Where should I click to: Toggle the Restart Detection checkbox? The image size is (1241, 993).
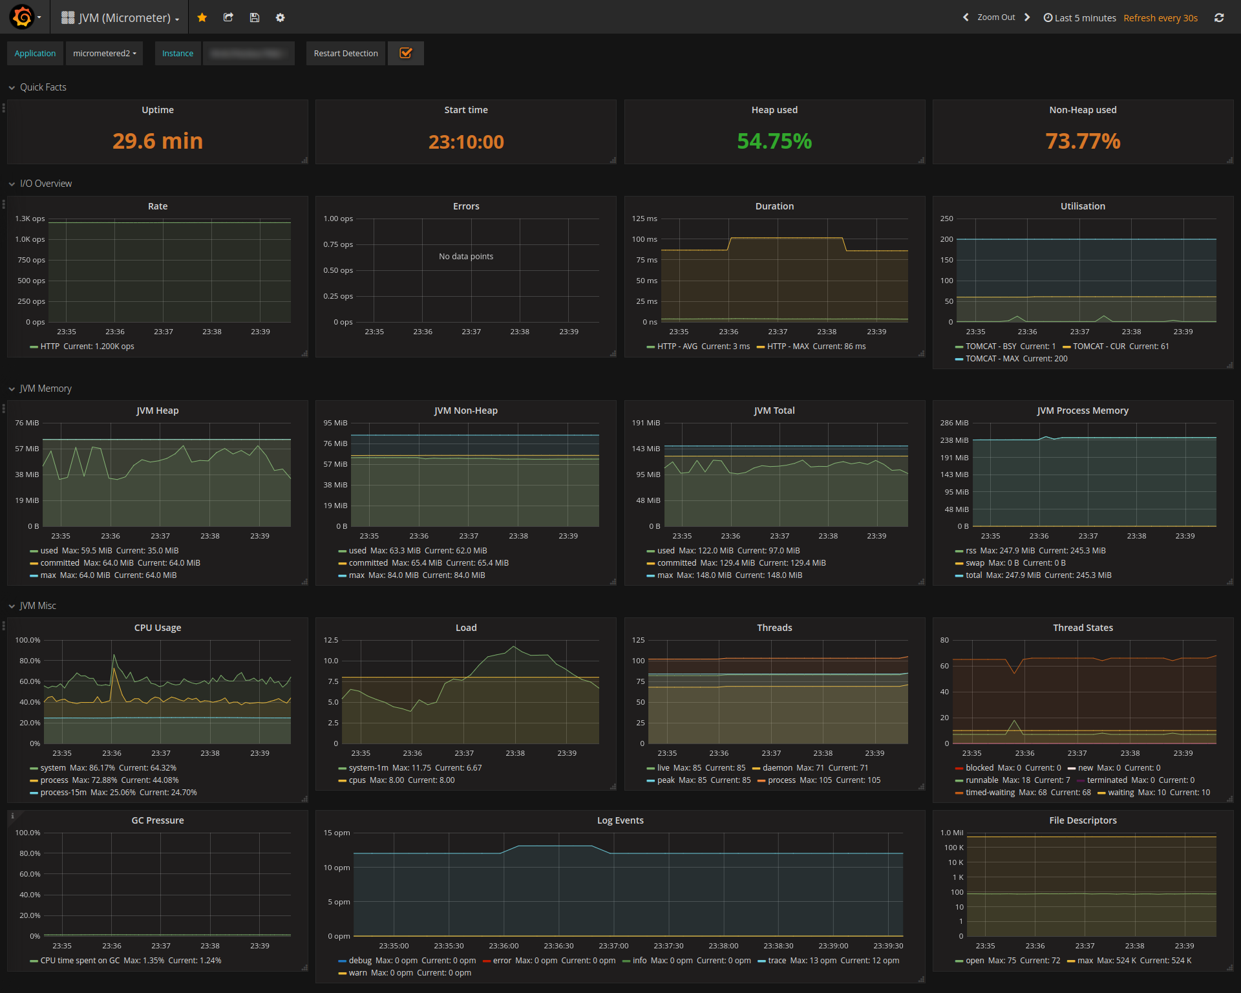point(406,53)
